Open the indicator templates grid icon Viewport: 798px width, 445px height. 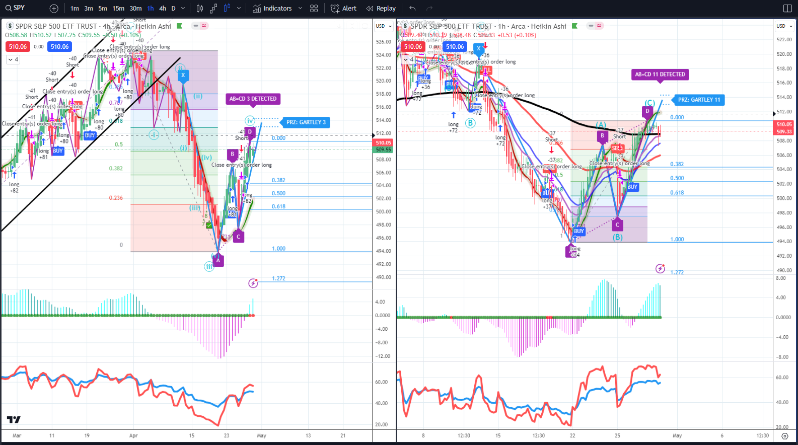click(x=314, y=9)
